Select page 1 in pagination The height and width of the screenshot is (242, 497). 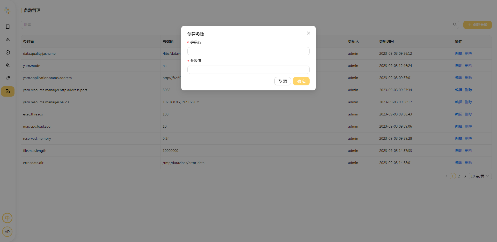[453, 176]
